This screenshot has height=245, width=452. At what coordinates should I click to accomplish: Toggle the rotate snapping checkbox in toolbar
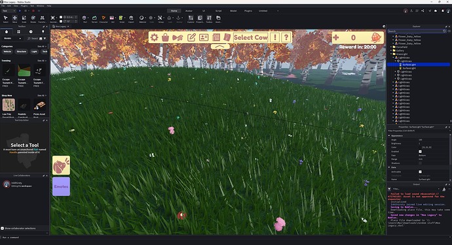61,22
